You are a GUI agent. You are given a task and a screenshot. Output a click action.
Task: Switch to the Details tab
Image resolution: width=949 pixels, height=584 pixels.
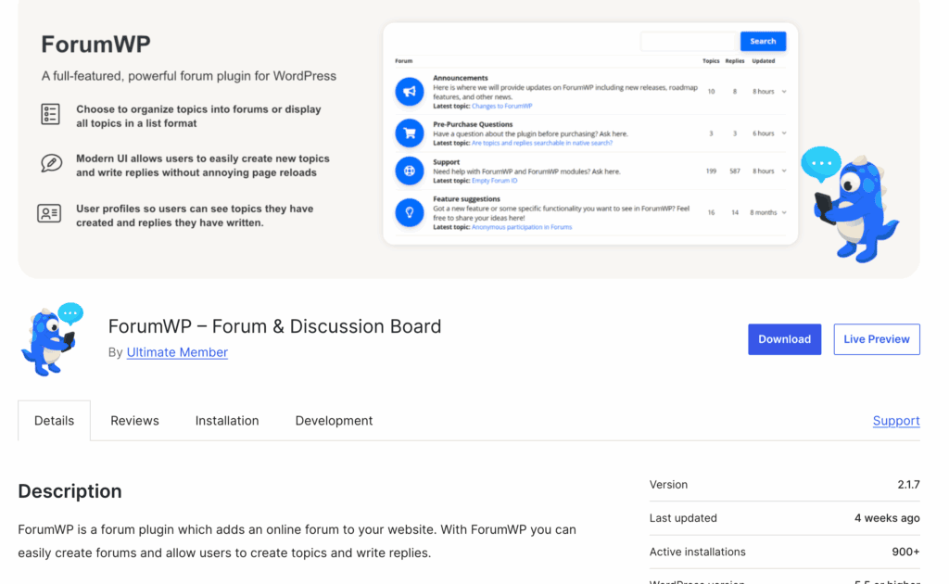54,421
